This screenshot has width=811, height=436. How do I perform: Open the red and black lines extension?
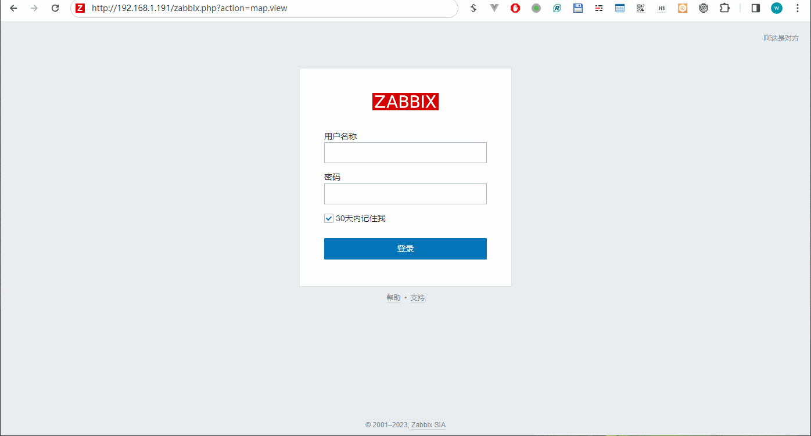[x=599, y=8]
